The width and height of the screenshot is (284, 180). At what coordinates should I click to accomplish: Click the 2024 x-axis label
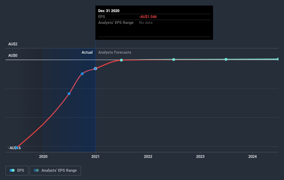pyautogui.click(x=253, y=156)
